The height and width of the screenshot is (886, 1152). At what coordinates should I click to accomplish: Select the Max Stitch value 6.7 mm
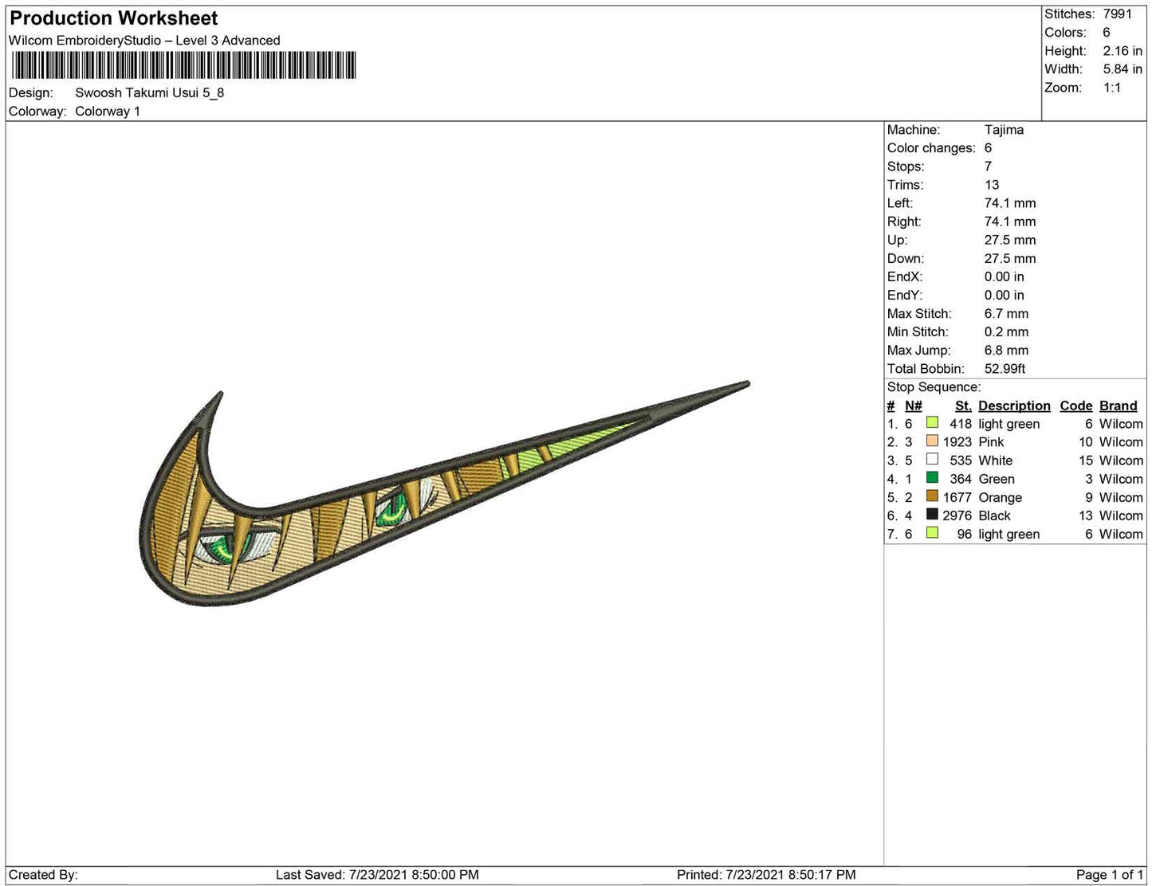(x=1007, y=313)
